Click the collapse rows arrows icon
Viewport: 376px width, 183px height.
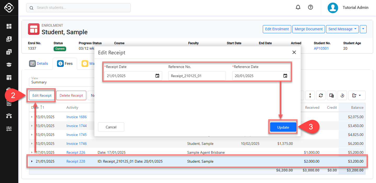(x=310, y=95)
